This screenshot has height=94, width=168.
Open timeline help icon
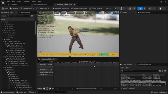39,59
